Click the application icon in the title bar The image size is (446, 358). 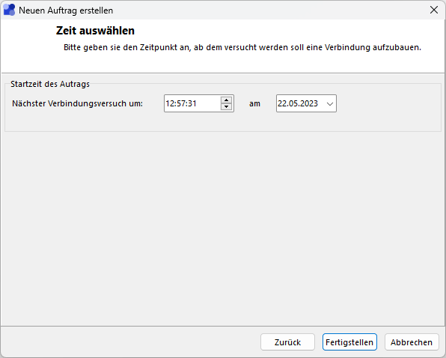[9, 10]
